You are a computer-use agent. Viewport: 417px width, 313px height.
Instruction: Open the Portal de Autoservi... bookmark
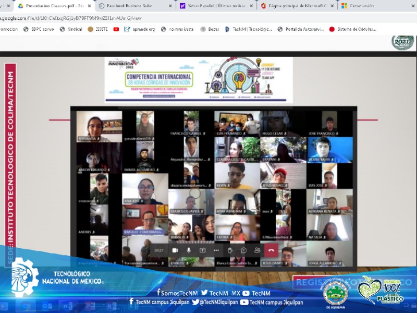tap(301, 29)
